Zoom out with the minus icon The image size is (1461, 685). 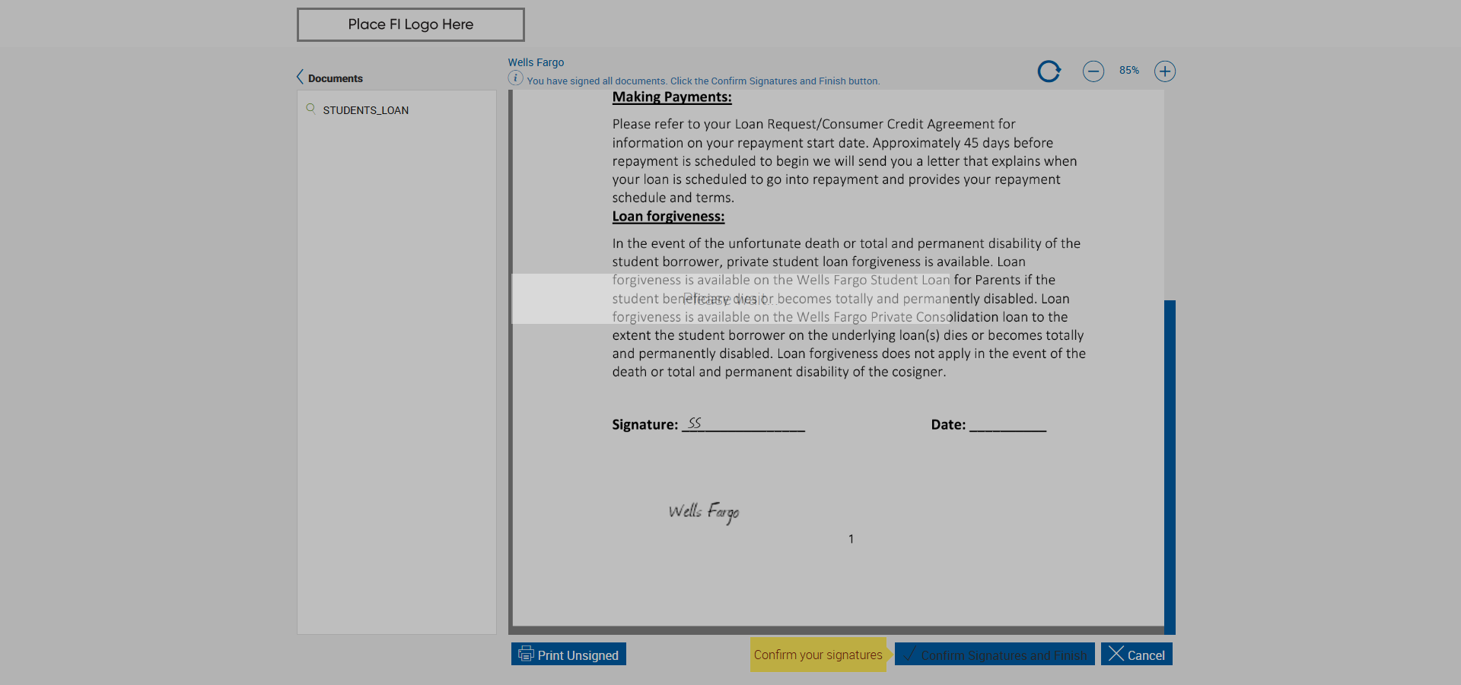[x=1093, y=71]
